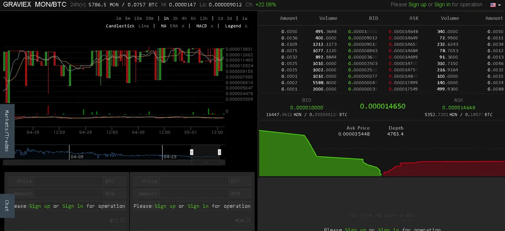
Task: Select bid price 0.000009012 in order book
Action: point(363,38)
